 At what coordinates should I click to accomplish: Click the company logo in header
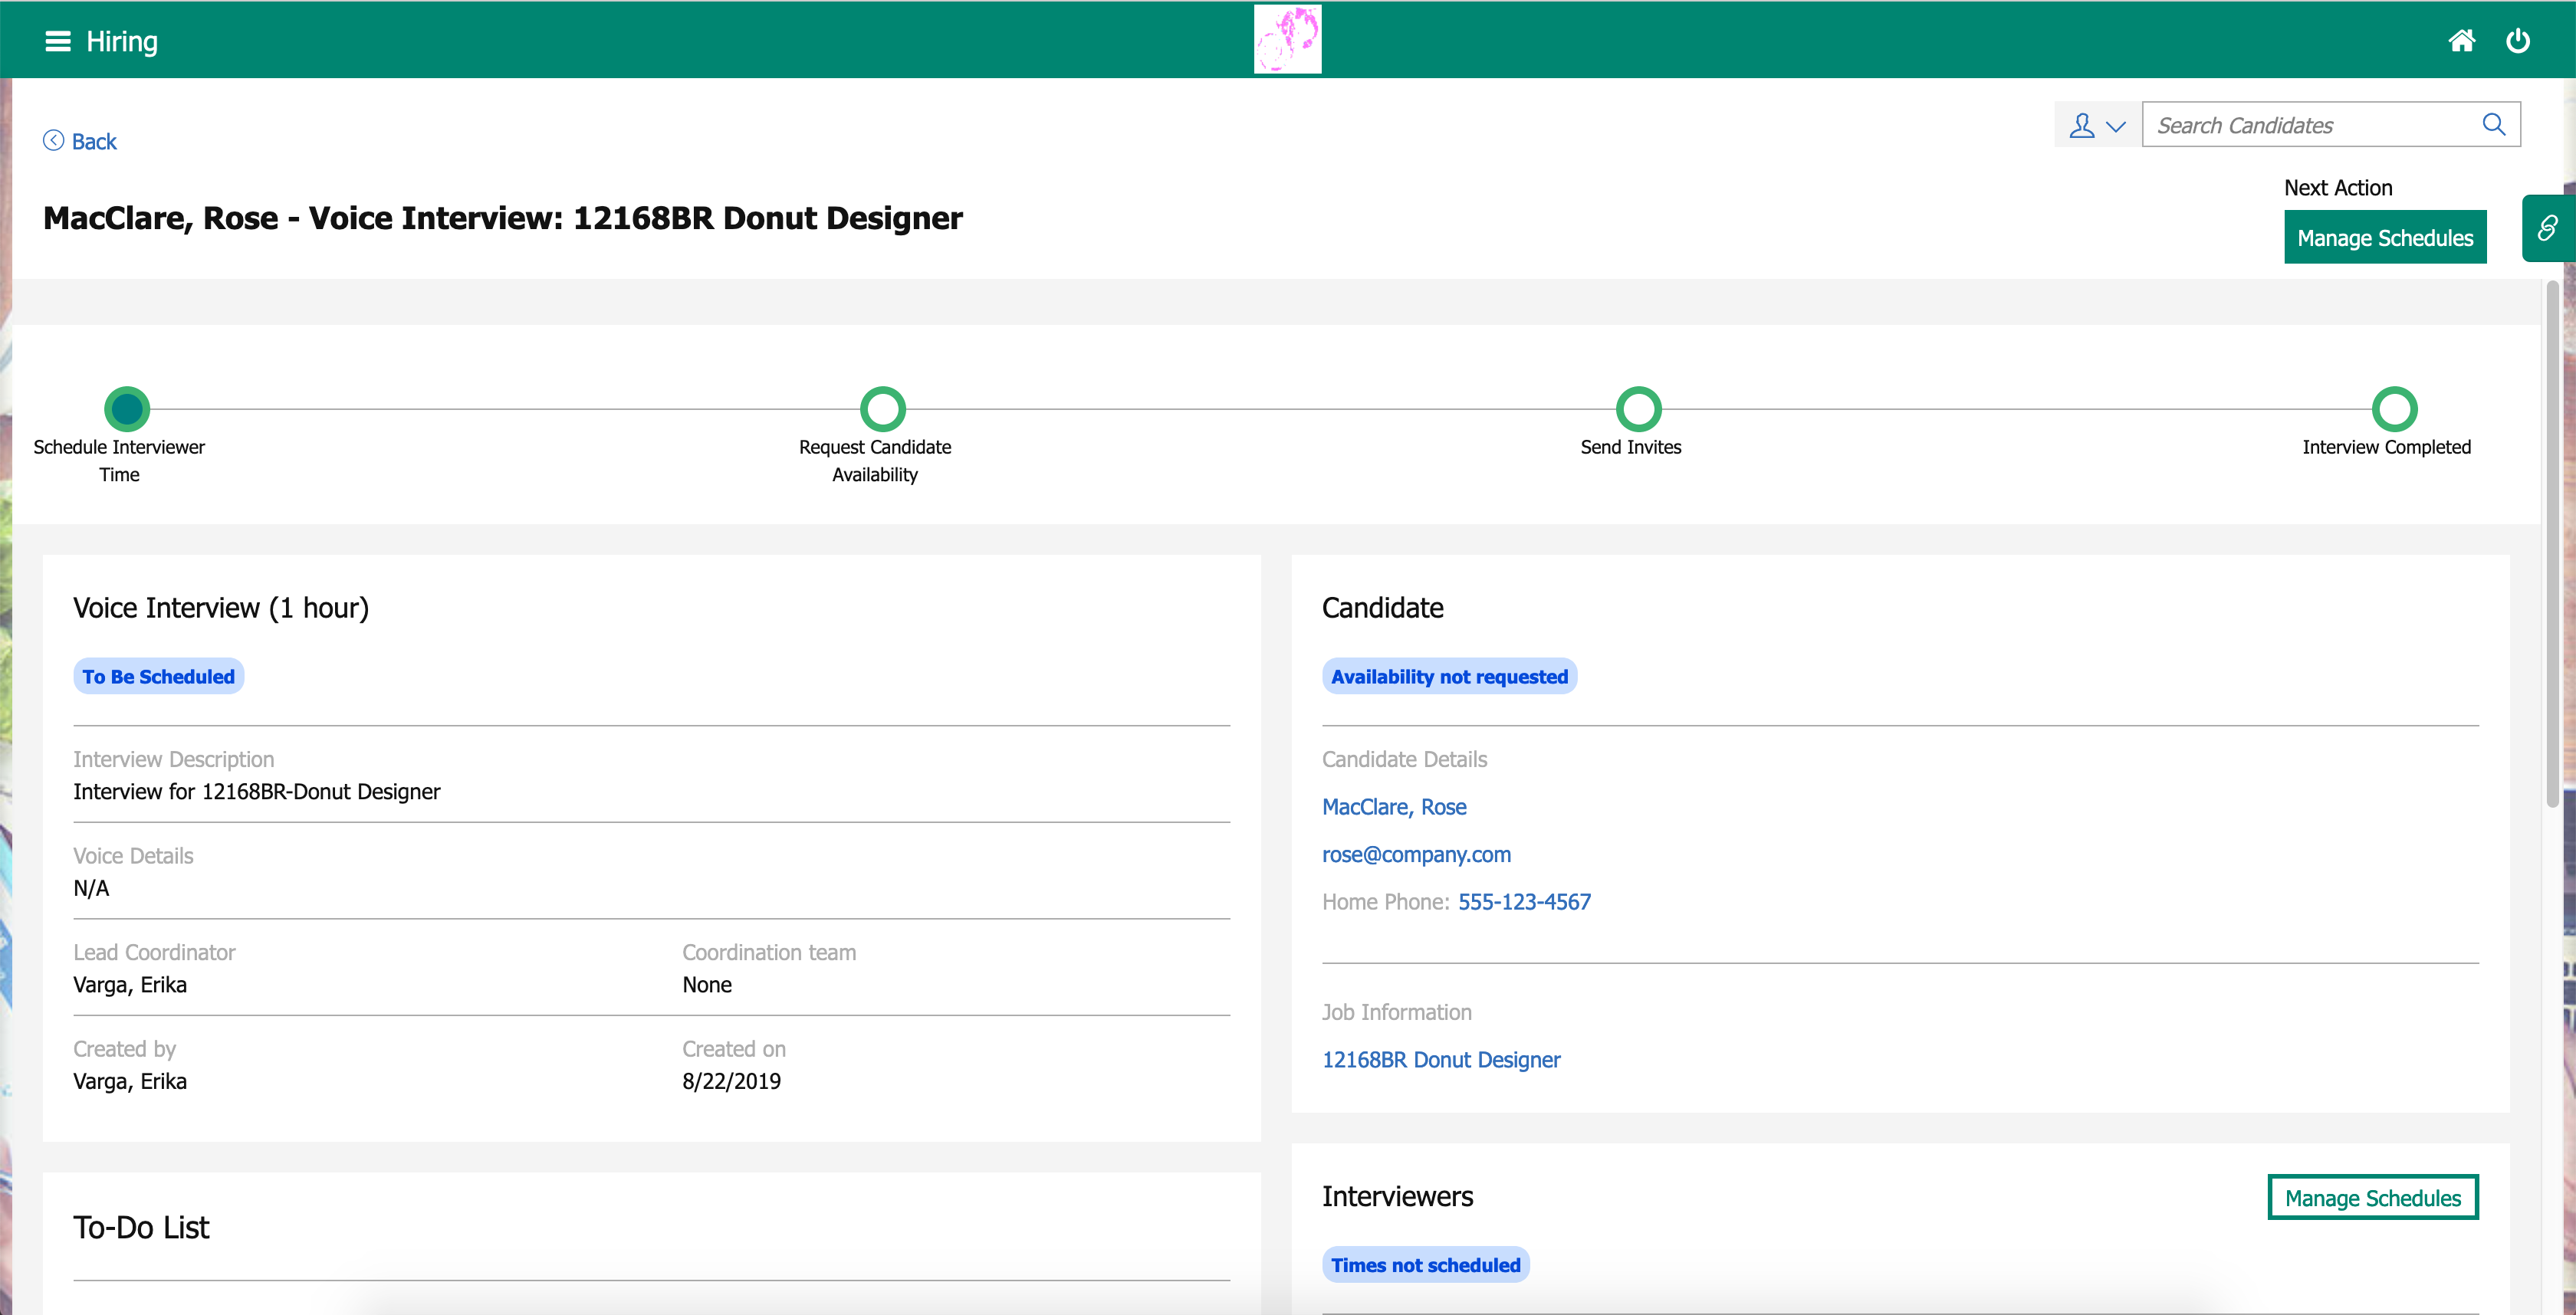coord(1287,40)
